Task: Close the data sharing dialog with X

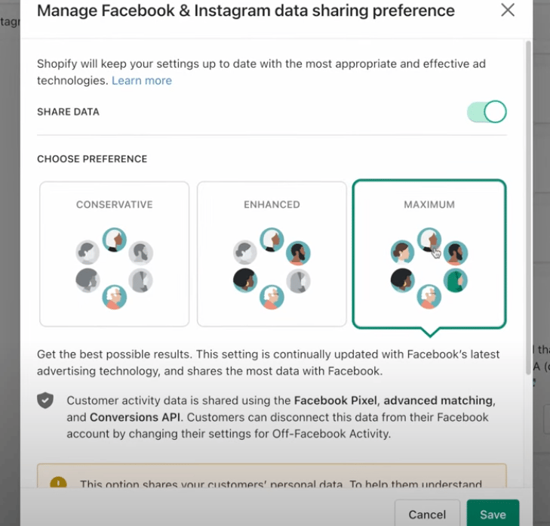Action: pyautogui.click(x=508, y=11)
